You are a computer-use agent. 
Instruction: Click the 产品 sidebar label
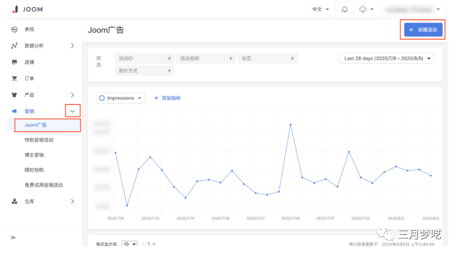(x=29, y=95)
